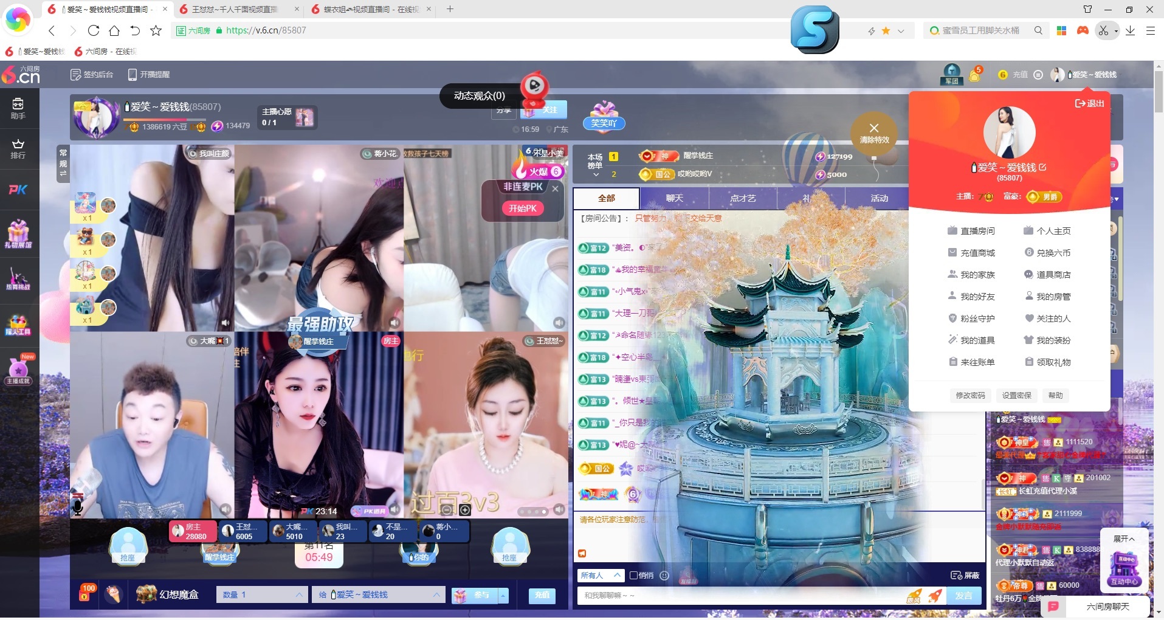
Task: Reload the page in the browser
Action: pyautogui.click(x=94, y=30)
